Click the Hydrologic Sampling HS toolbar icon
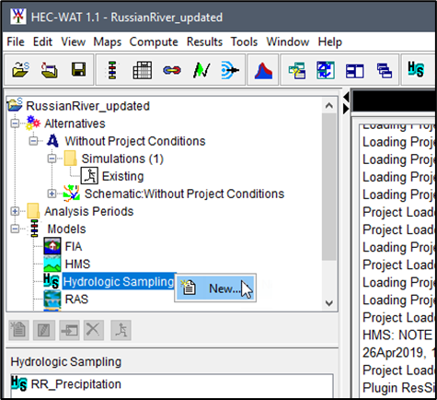Viewport: 437px width, 400px height. click(x=416, y=69)
